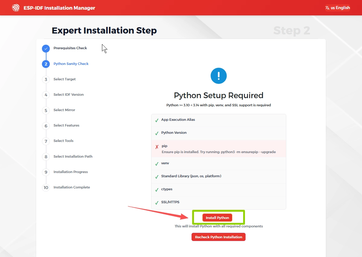This screenshot has height=257, width=362.
Task: Click step 8 number circle
Action: [46, 157]
